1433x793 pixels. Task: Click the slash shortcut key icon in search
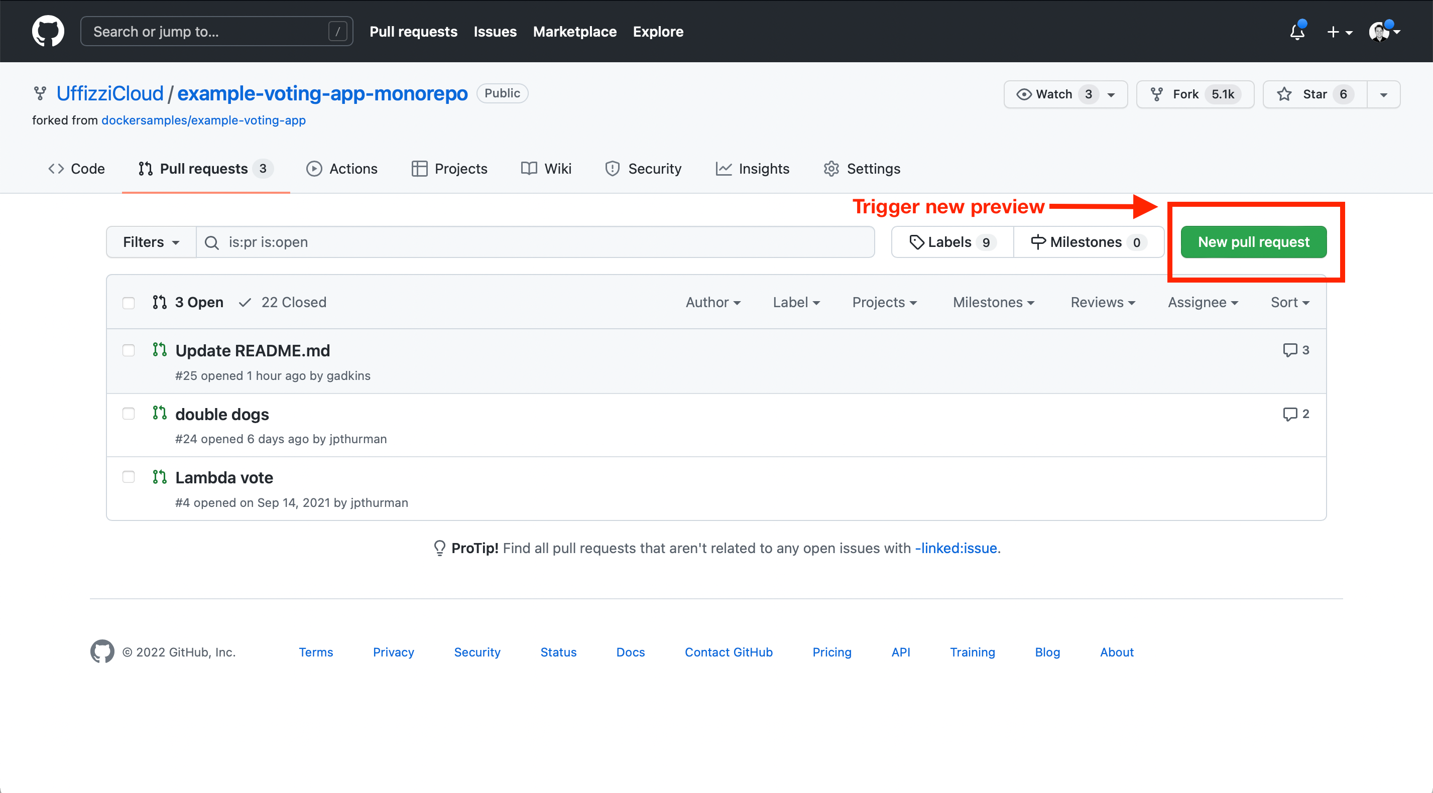[x=338, y=31]
